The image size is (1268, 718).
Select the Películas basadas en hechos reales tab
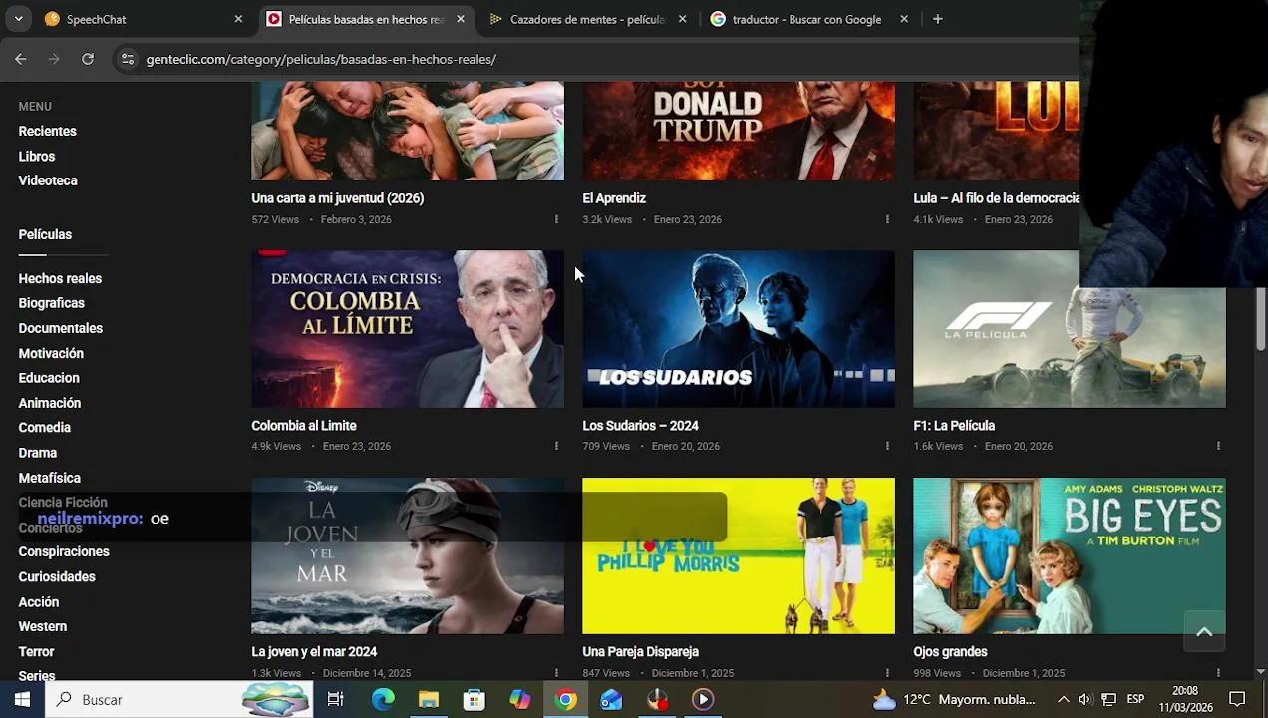coord(365,19)
